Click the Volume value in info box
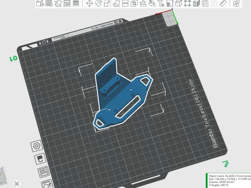Image resolution: width=251 pixels, height=188 pixels. pos(227,182)
